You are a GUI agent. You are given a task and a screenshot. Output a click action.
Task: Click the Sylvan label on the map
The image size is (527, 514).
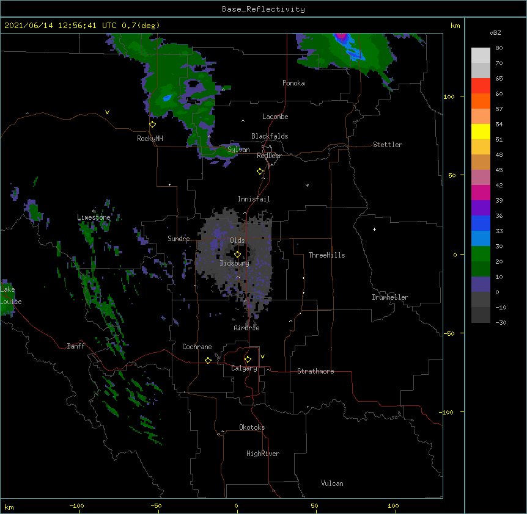[238, 150]
